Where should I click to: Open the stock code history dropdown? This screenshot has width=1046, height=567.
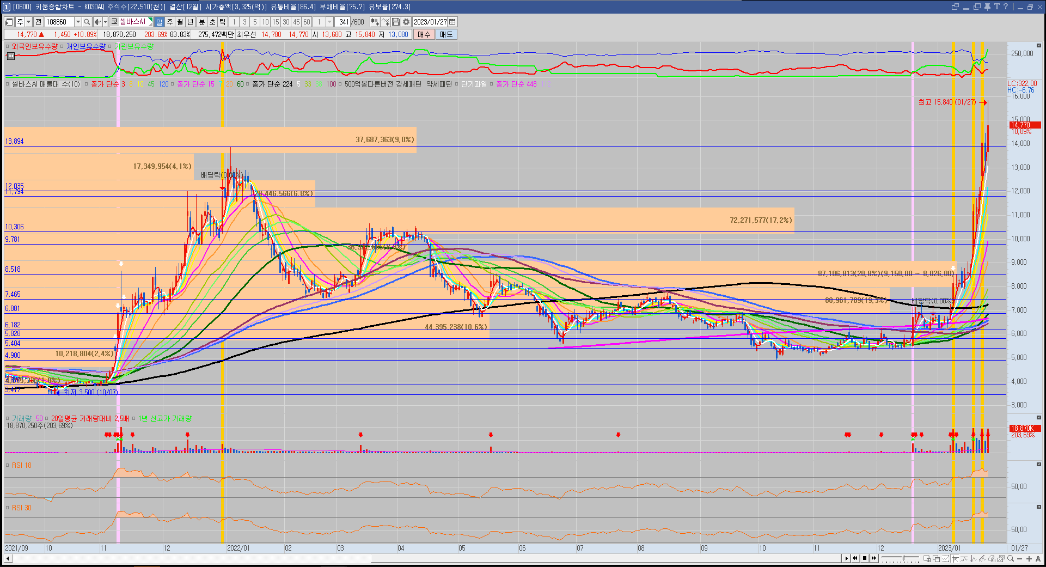coord(78,22)
